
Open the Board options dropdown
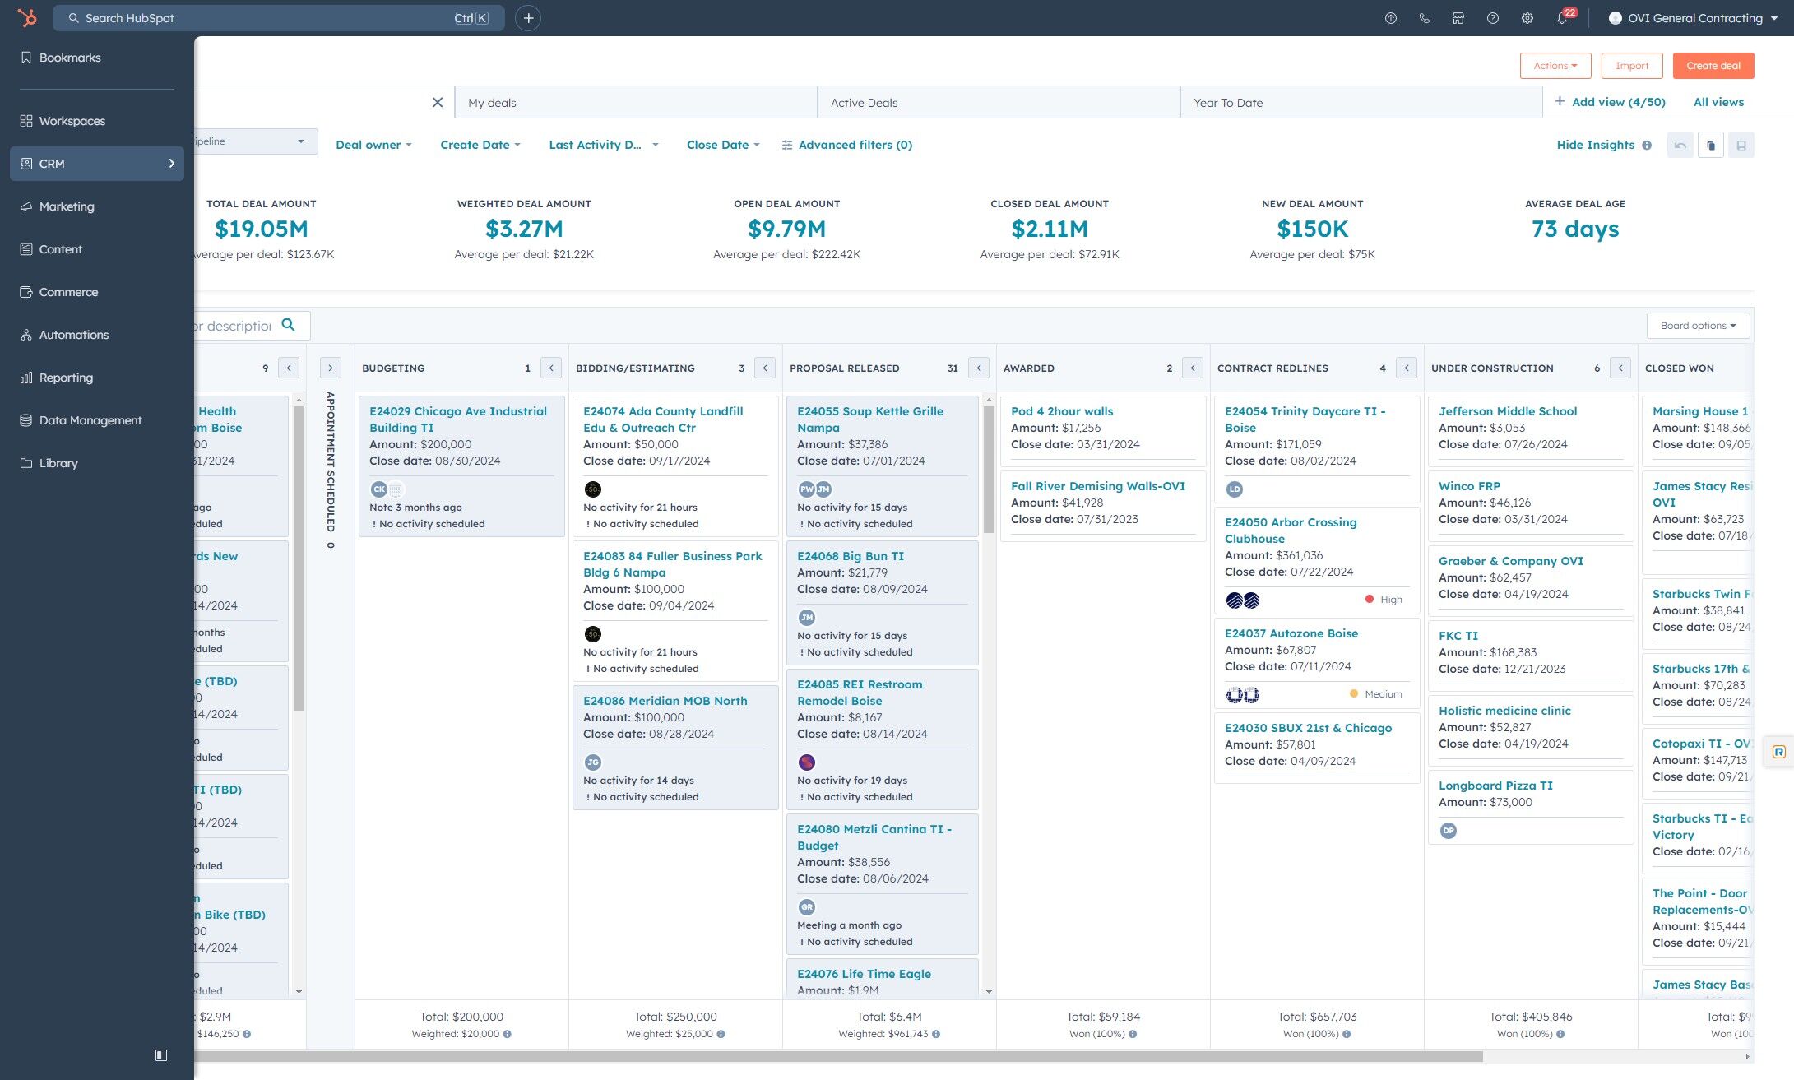(x=1698, y=326)
